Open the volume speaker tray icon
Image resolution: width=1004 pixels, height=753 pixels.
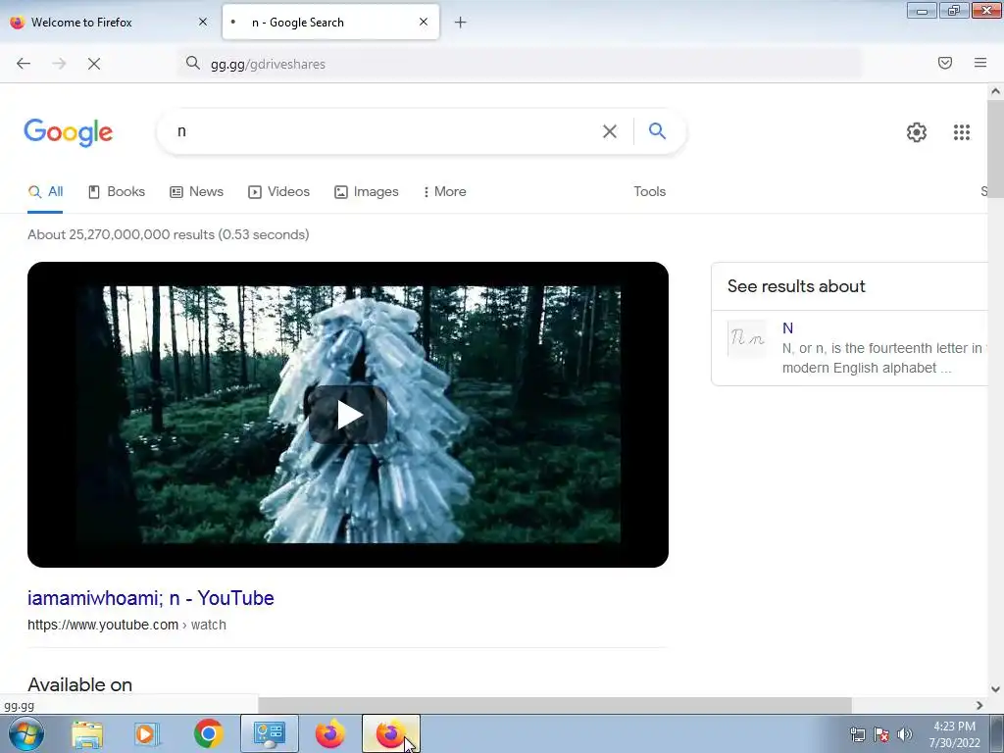pos(905,734)
